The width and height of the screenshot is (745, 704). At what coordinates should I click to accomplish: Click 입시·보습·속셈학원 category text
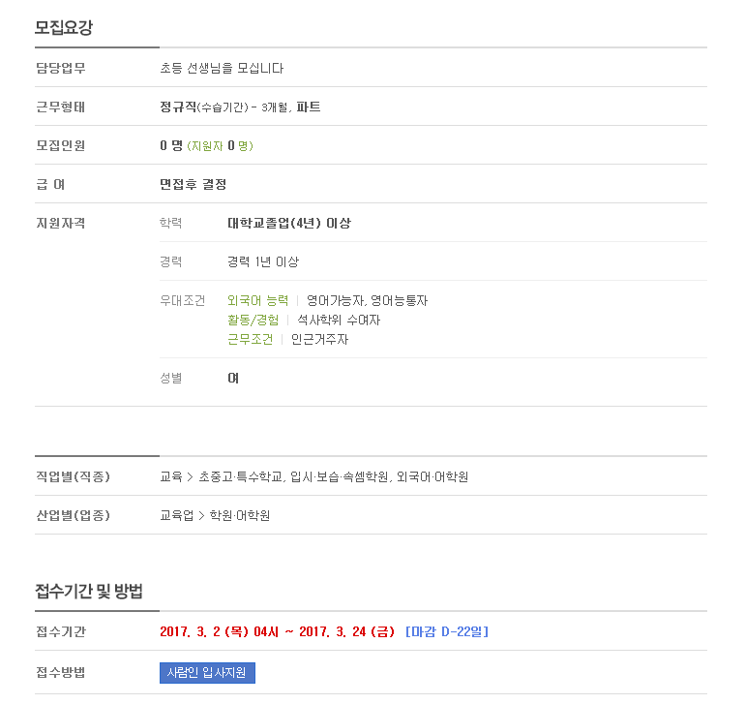point(339,476)
